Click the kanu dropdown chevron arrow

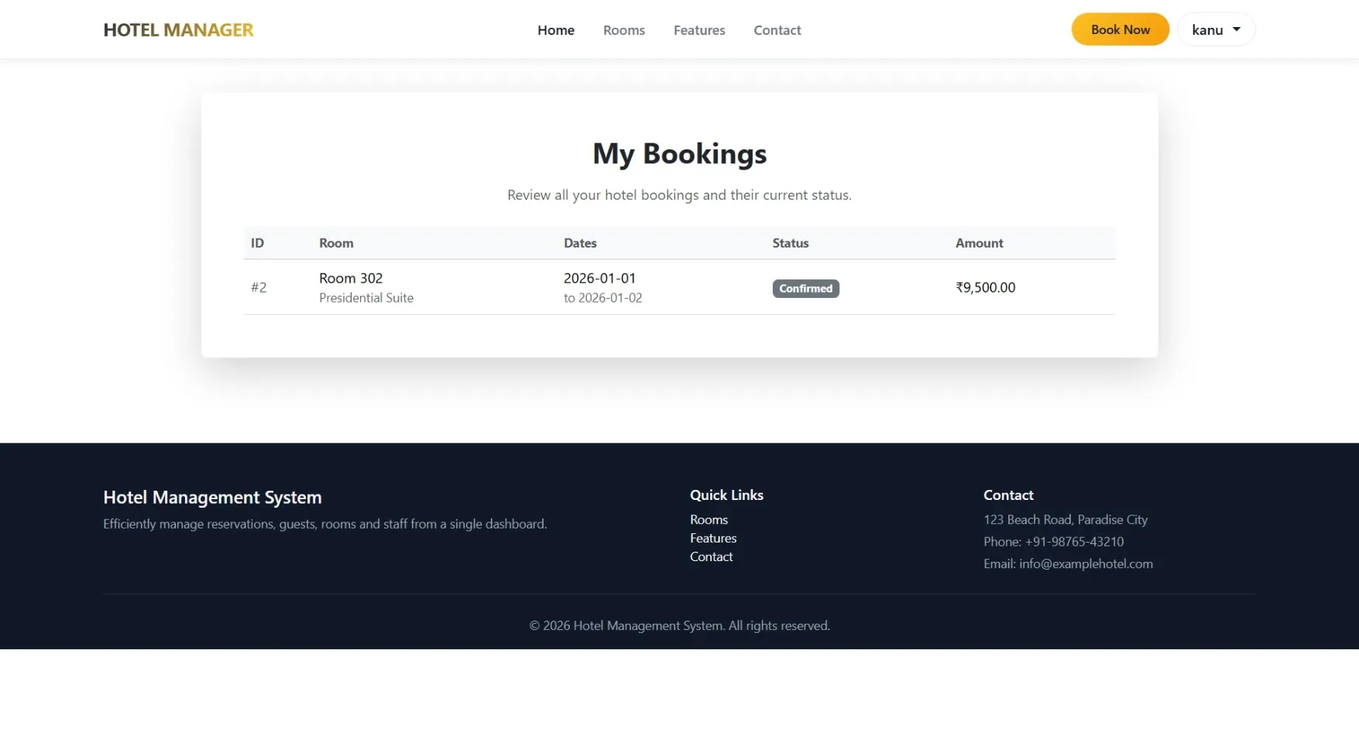coord(1235,29)
